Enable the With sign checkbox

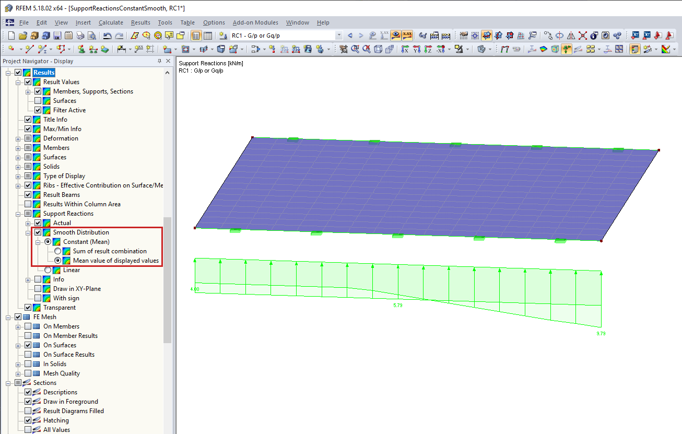[x=38, y=298]
